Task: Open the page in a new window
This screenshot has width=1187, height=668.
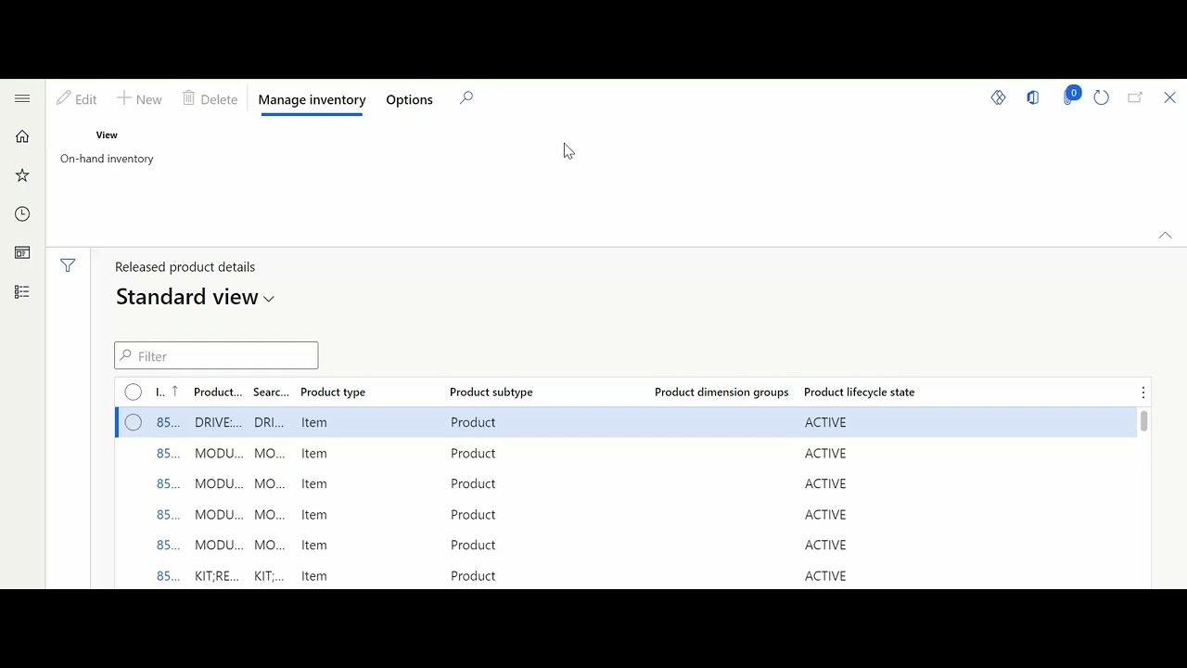Action: (1135, 97)
